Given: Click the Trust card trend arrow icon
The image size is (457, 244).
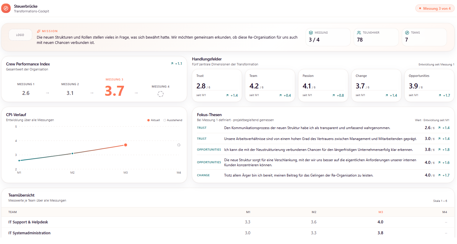Looking at the screenshot, I should [x=227, y=95].
